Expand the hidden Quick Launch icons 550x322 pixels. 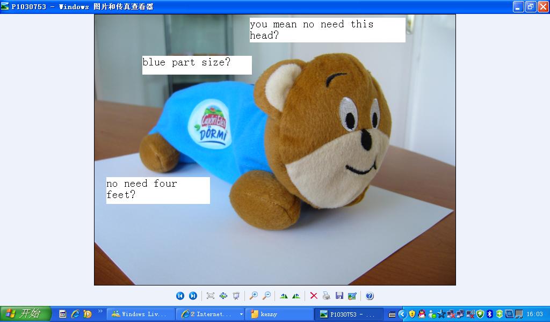(100, 311)
